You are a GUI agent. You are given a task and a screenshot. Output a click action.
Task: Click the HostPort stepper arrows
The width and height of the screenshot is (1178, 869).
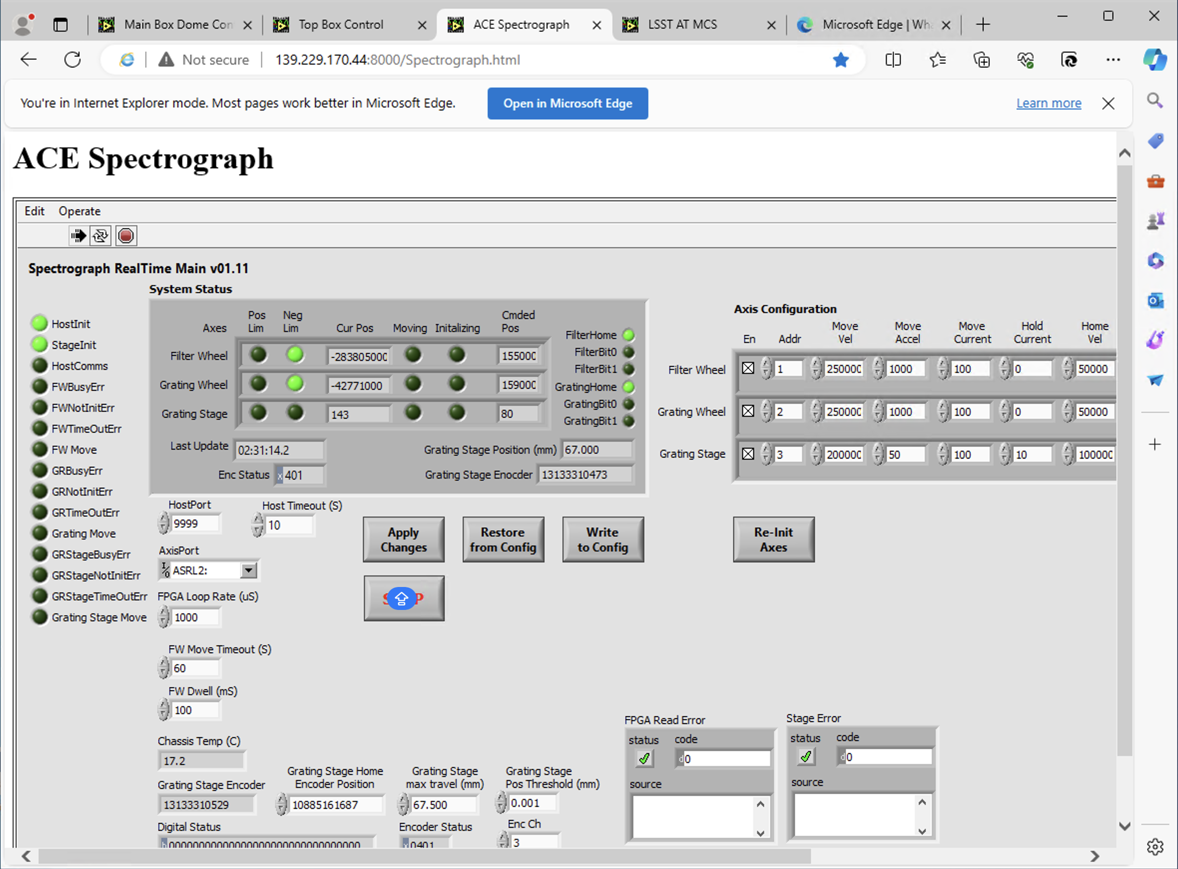164,524
